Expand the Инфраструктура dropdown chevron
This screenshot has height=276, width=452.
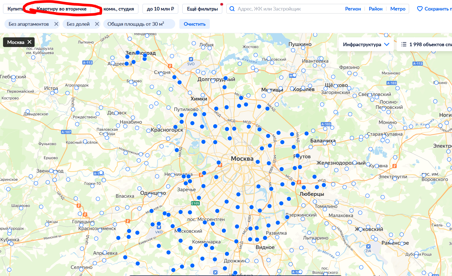(x=387, y=44)
